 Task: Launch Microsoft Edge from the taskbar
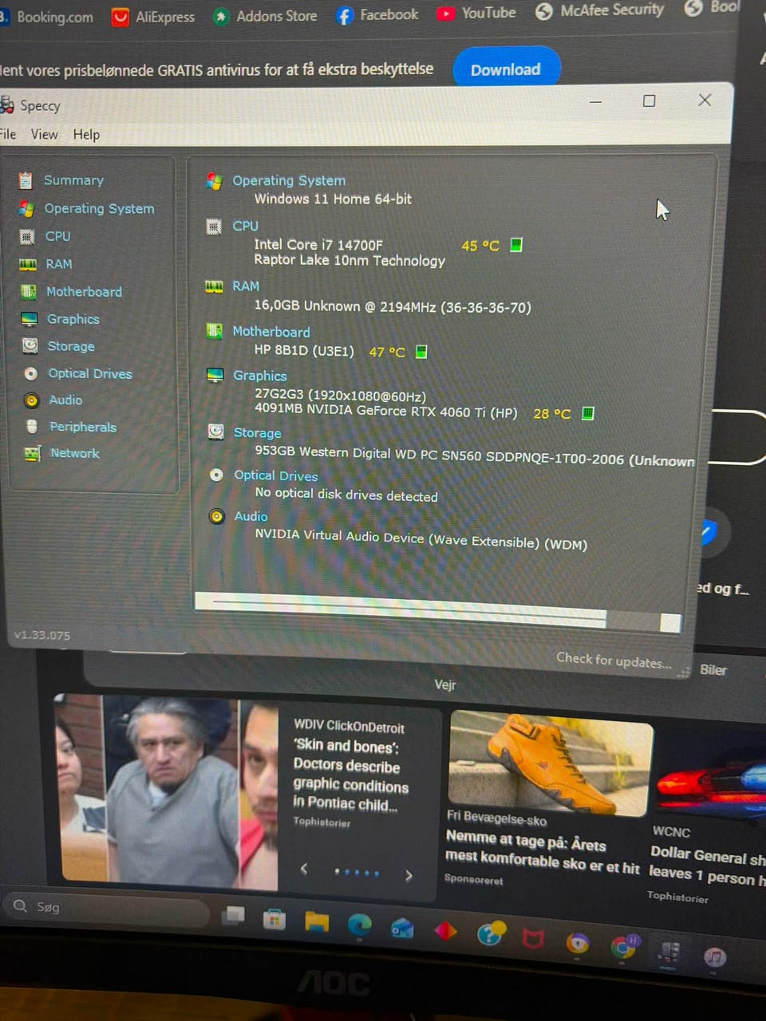360,924
